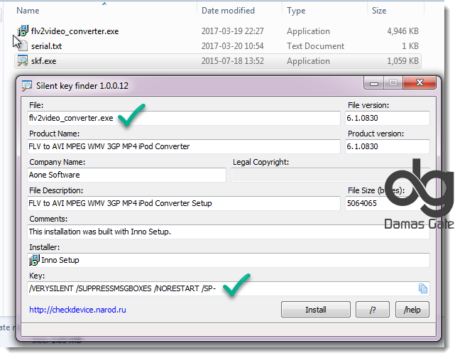
Task: Select the serial.txt file name
Action: click(46, 46)
